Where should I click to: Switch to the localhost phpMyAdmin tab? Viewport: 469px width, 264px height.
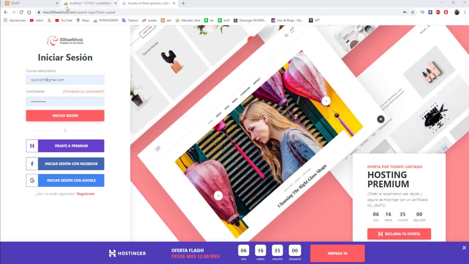(90, 3)
